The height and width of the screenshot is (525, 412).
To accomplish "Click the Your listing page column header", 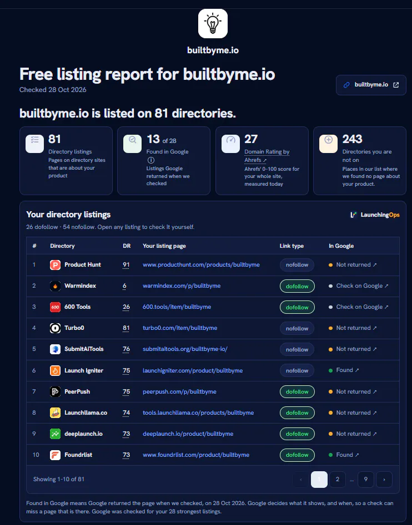I will pos(164,246).
